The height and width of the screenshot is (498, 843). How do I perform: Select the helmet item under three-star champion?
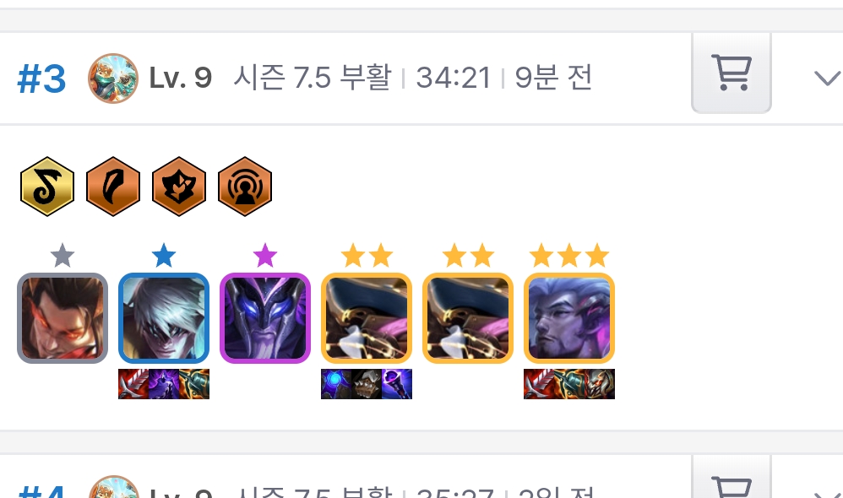click(600, 384)
